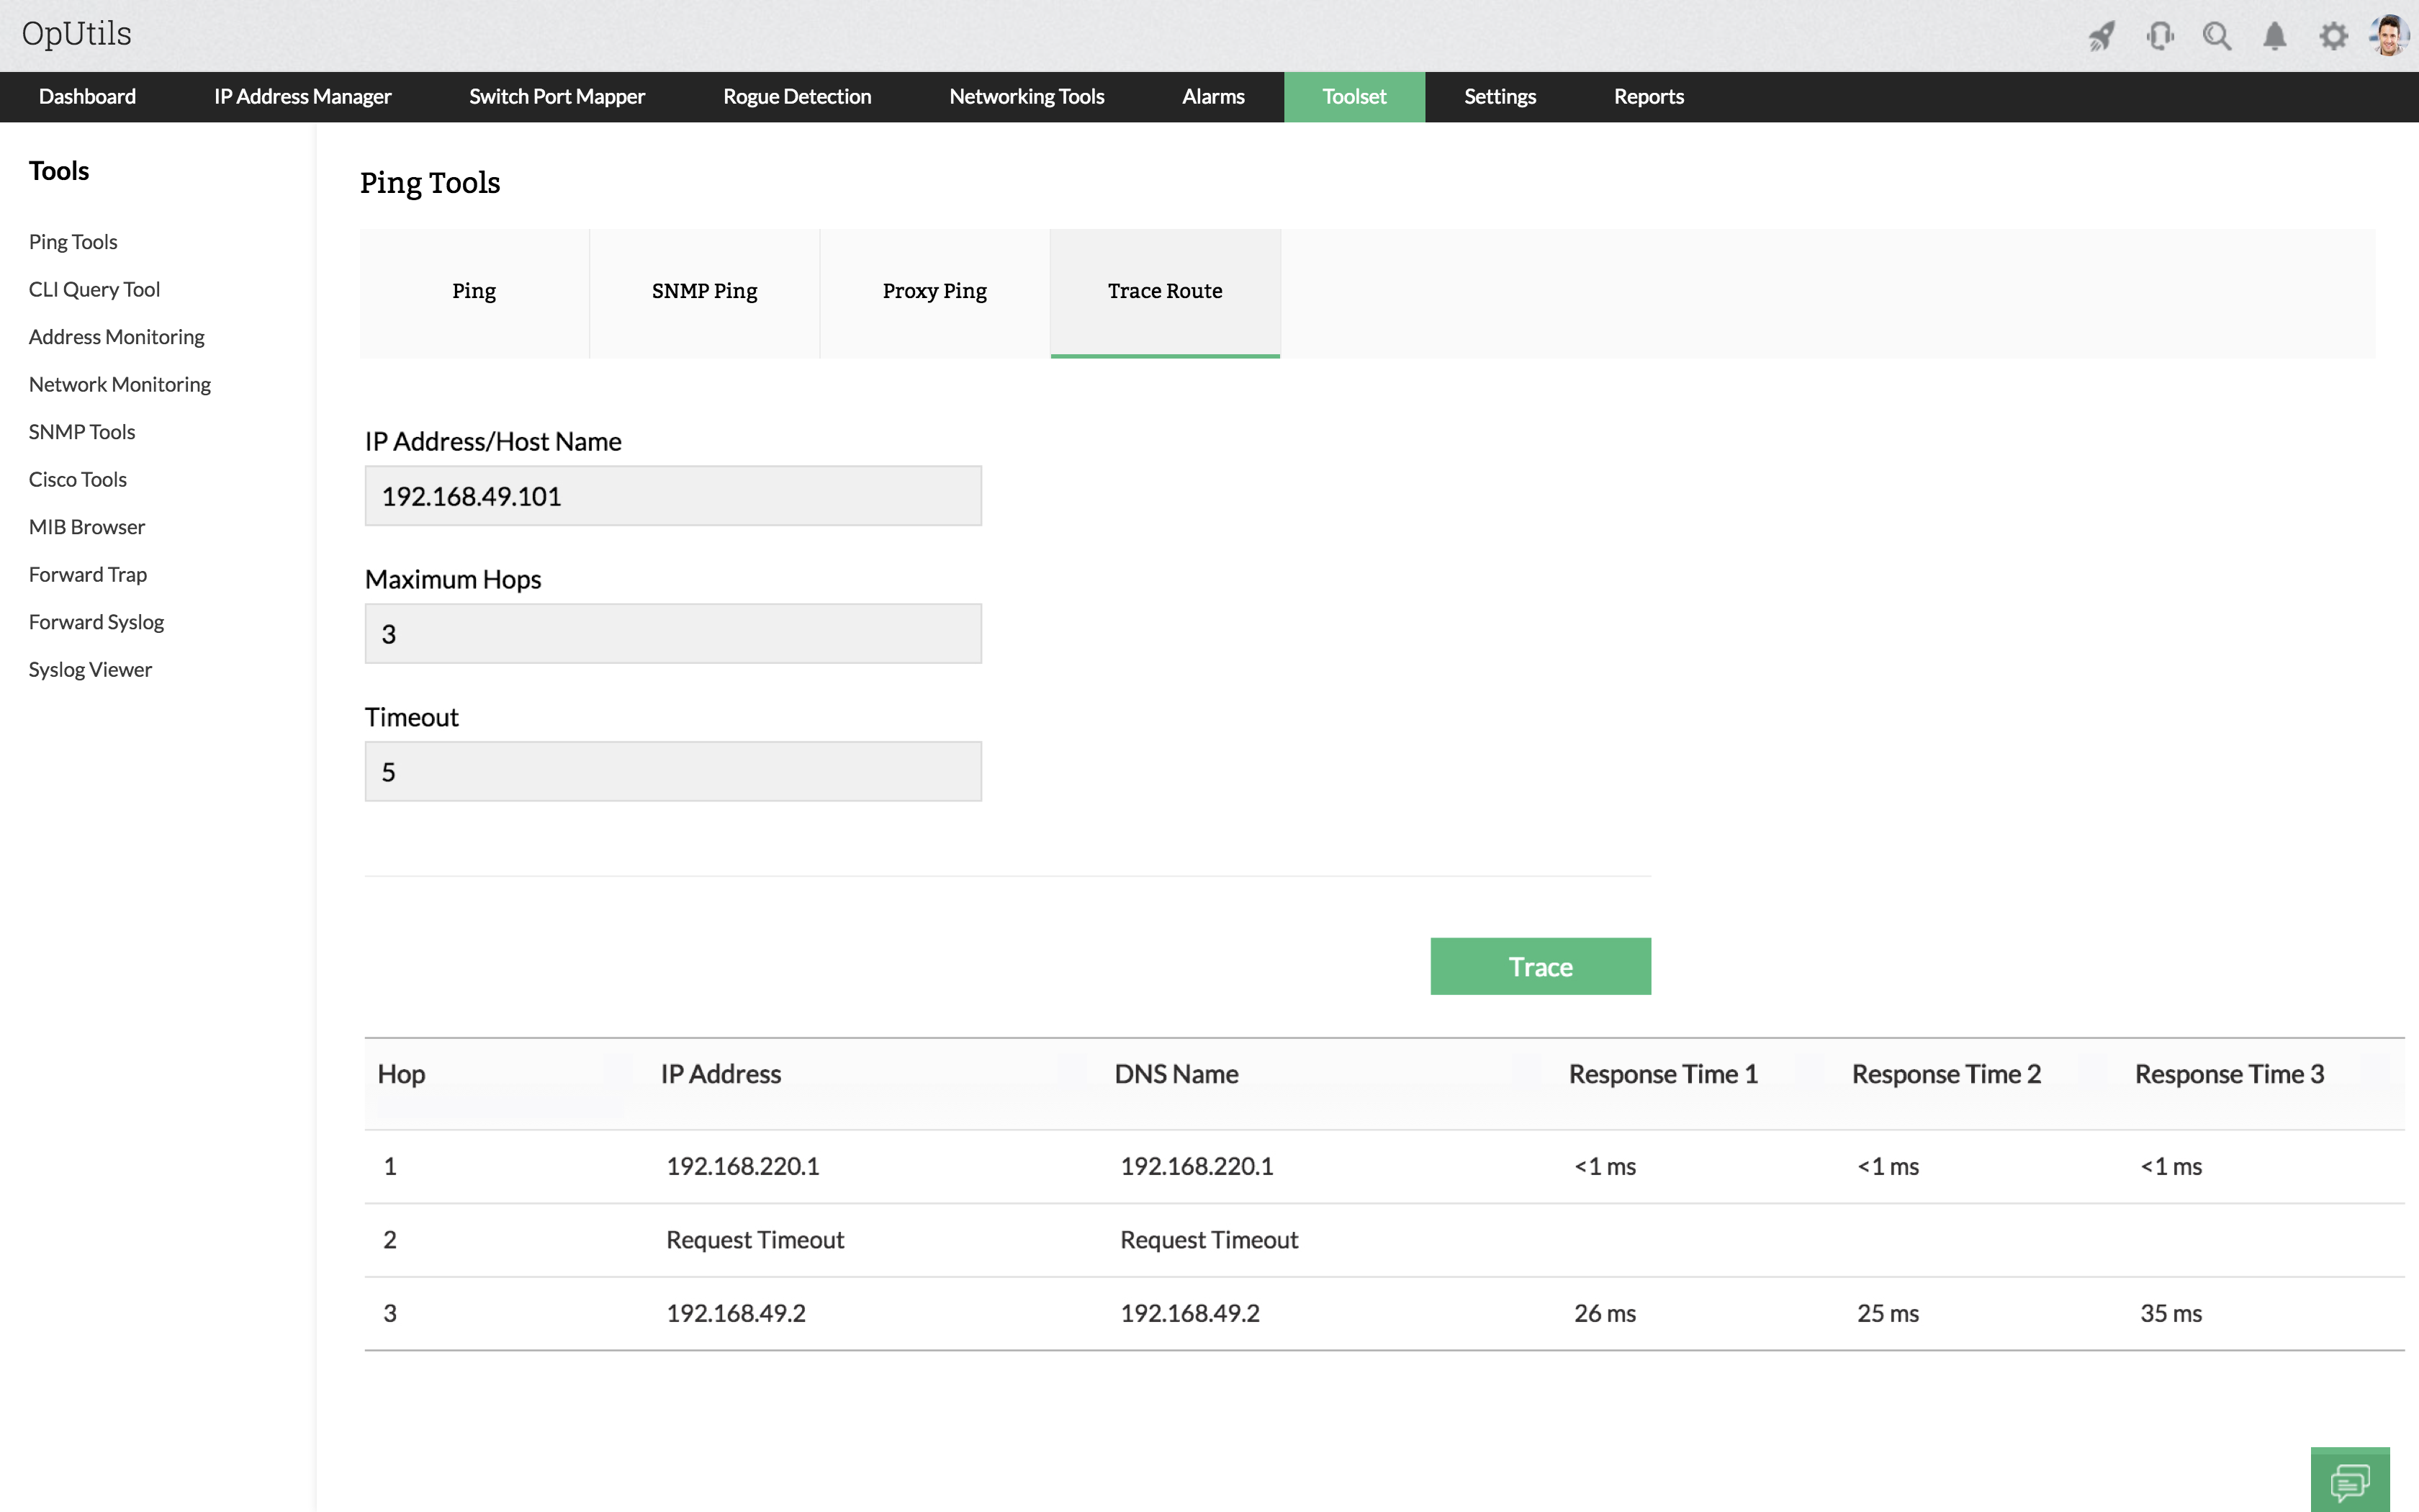
Task: Focus the Maximum Hops input field
Action: (672, 634)
